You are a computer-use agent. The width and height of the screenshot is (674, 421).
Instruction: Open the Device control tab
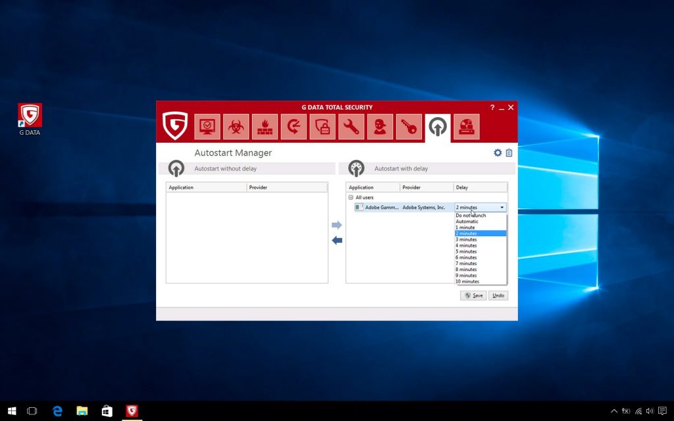point(467,127)
